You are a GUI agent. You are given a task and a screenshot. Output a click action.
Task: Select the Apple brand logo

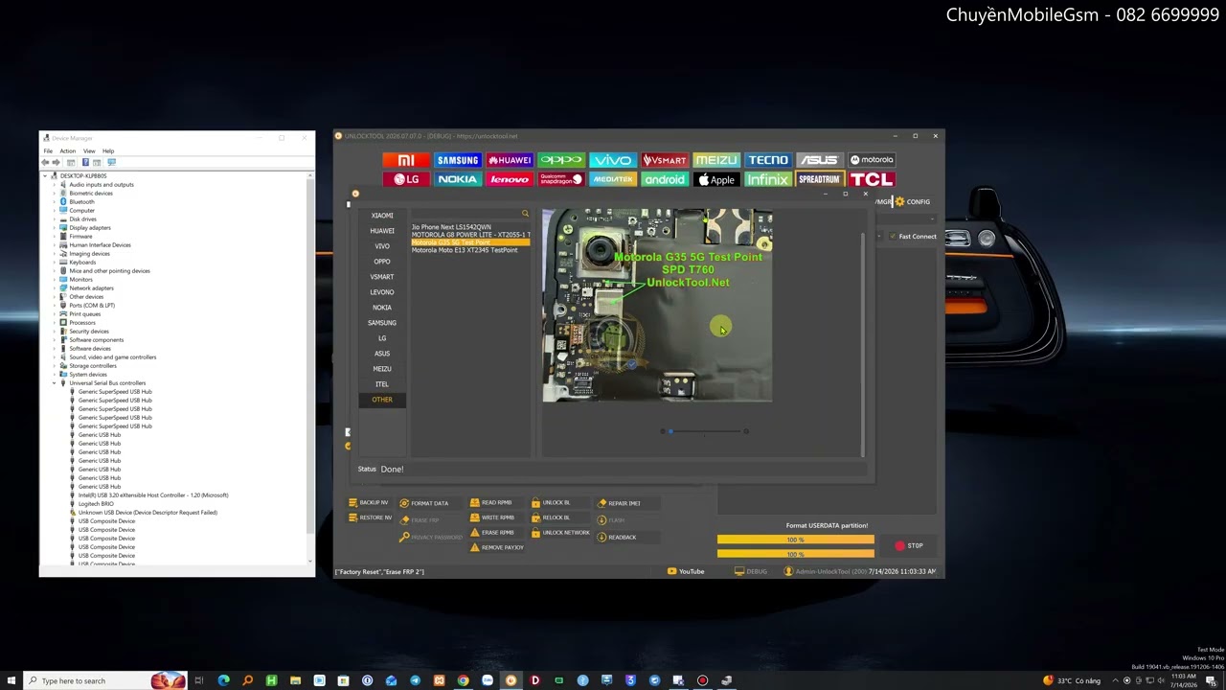716,179
